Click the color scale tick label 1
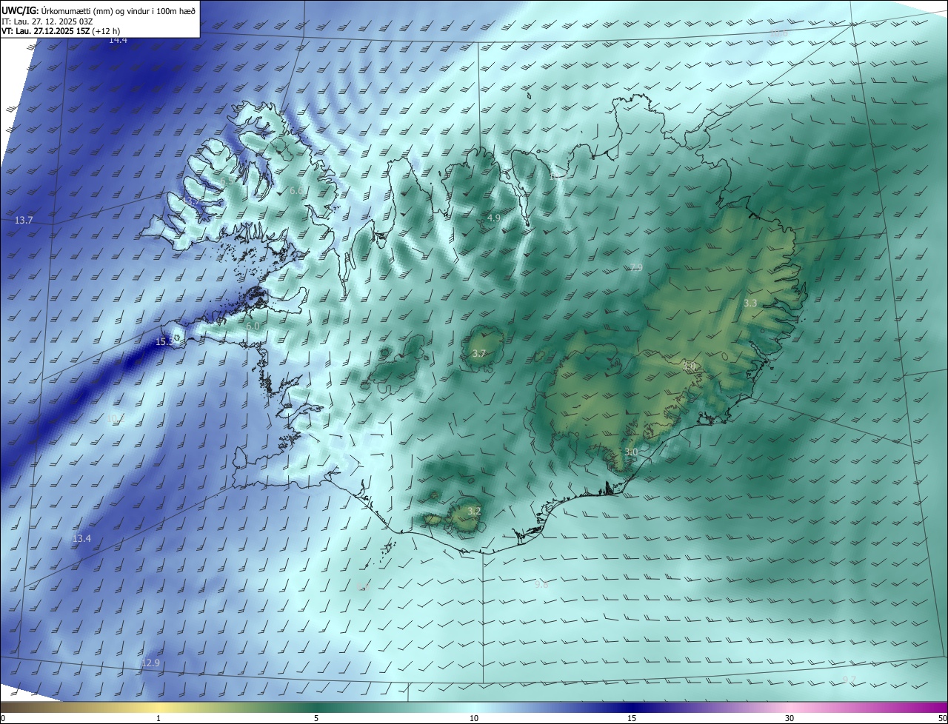This screenshot has width=948, height=724. (x=158, y=719)
